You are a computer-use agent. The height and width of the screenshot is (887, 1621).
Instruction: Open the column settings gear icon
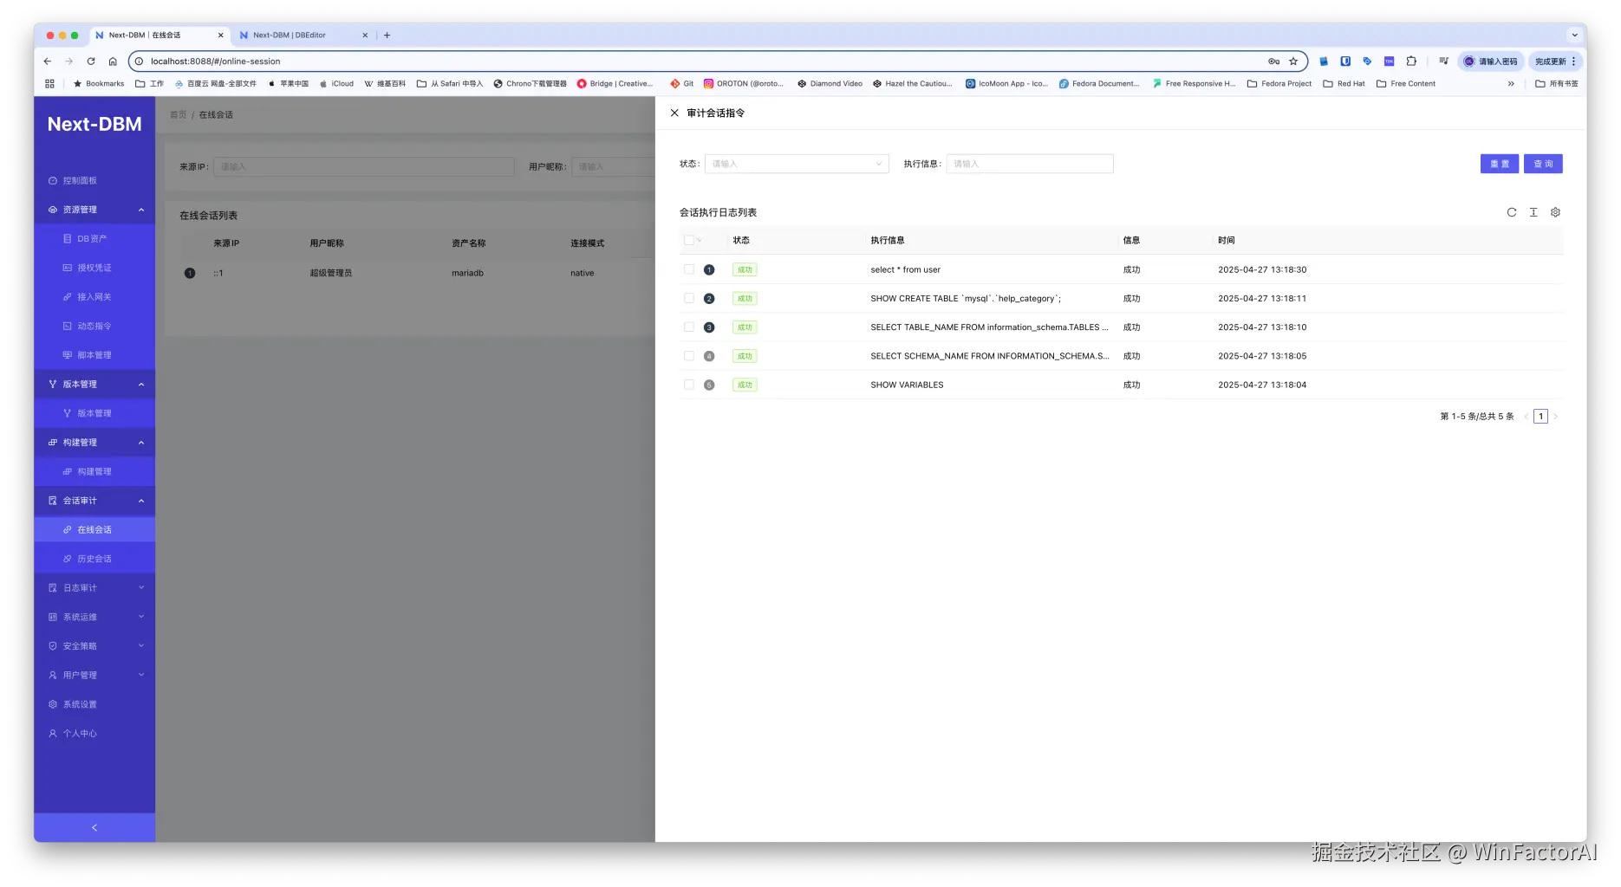click(1555, 212)
